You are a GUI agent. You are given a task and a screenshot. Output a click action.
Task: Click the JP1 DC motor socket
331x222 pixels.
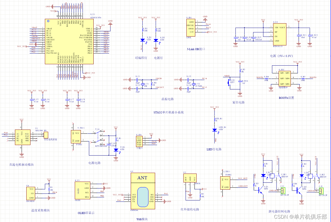46,135
